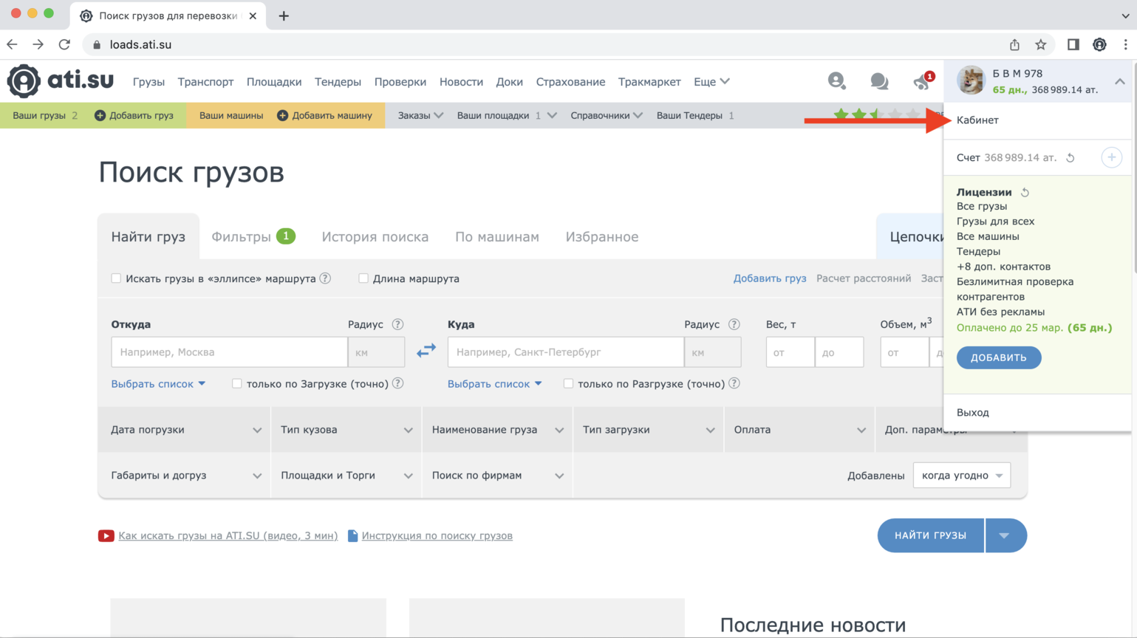Go back in browser history
The image size is (1137, 638).
pyautogui.click(x=13, y=44)
